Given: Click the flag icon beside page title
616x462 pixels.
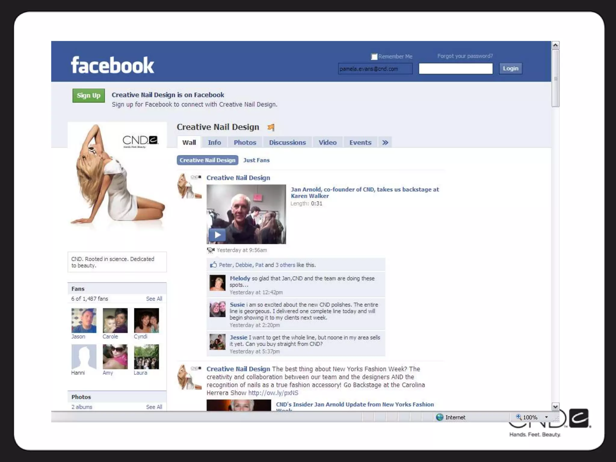Looking at the screenshot, I should click(x=271, y=128).
